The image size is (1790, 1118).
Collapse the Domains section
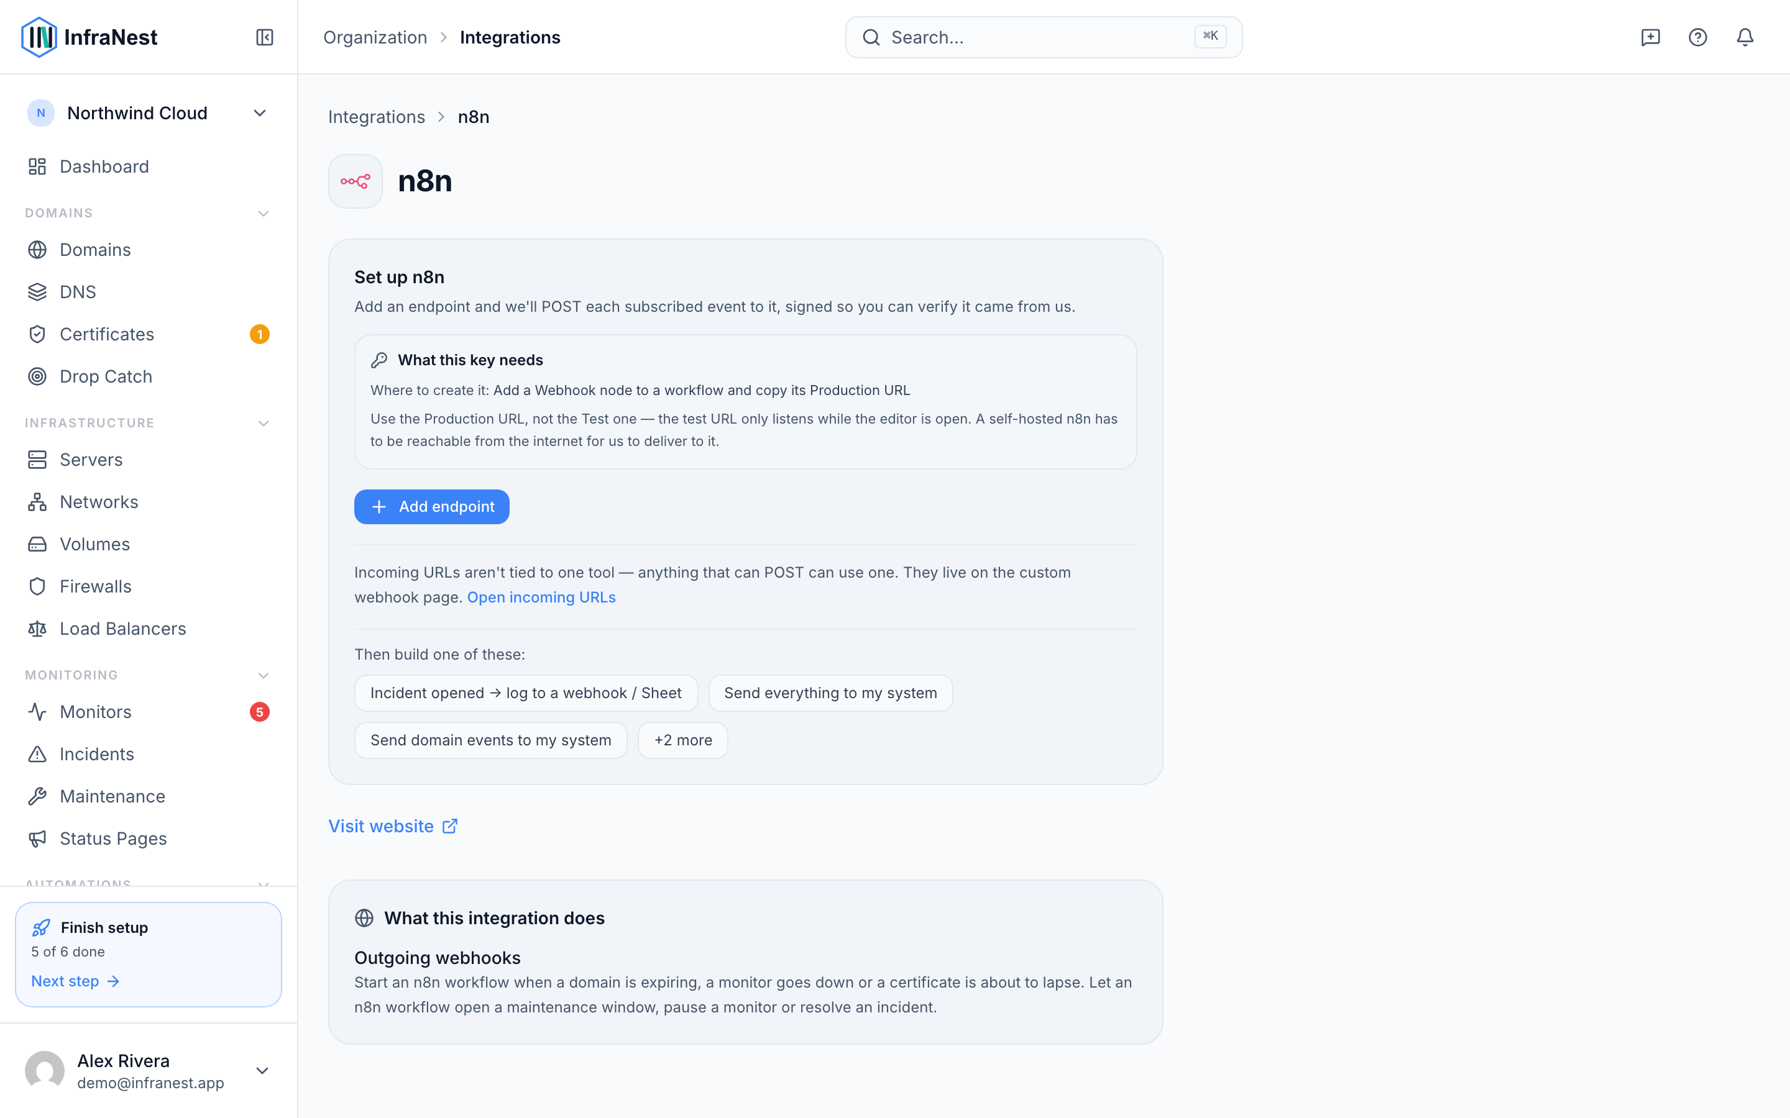(x=264, y=214)
